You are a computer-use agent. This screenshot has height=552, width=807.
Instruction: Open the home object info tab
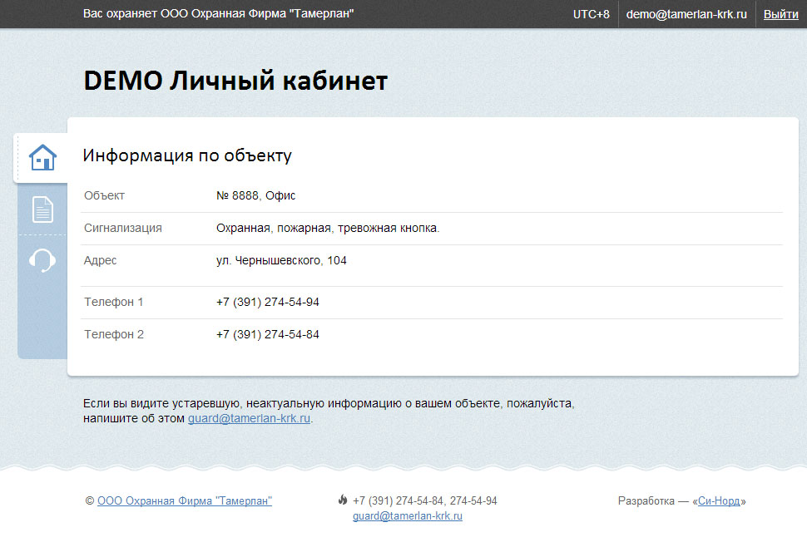click(42, 157)
